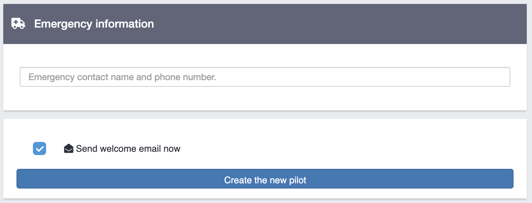Viewport: 532px width, 203px height.
Task: Click the "Create the new pilot" button text
Action: pyautogui.click(x=265, y=180)
